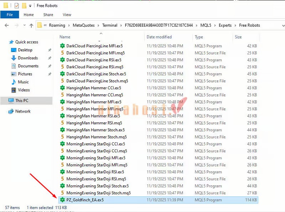The height and width of the screenshot is (212, 285).
Task: Click the Downloads blue arrow icon
Action: coord(14,58)
